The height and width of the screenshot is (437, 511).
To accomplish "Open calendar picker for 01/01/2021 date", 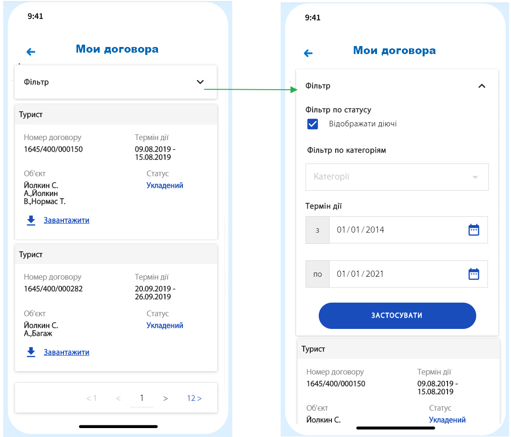I will (473, 274).
